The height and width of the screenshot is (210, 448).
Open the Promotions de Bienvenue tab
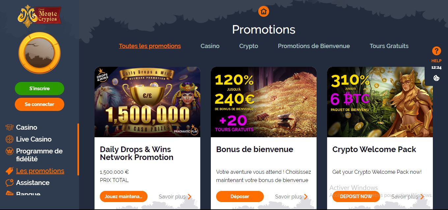click(x=314, y=46)
